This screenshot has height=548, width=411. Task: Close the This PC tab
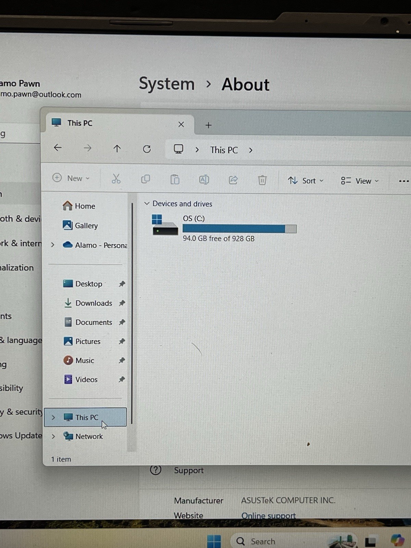click(x=181, y=124)
